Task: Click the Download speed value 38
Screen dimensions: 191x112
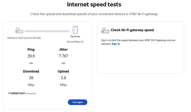Action: click(x=31, y=78)
